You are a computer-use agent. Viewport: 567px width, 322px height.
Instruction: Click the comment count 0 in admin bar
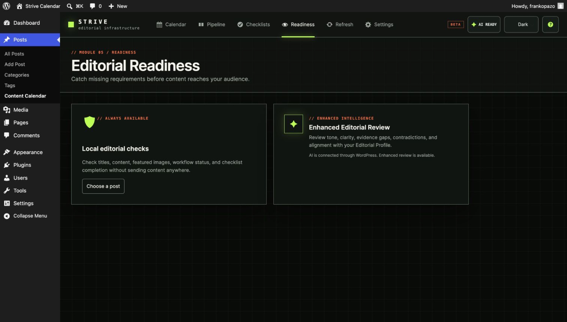coord(100,6)
